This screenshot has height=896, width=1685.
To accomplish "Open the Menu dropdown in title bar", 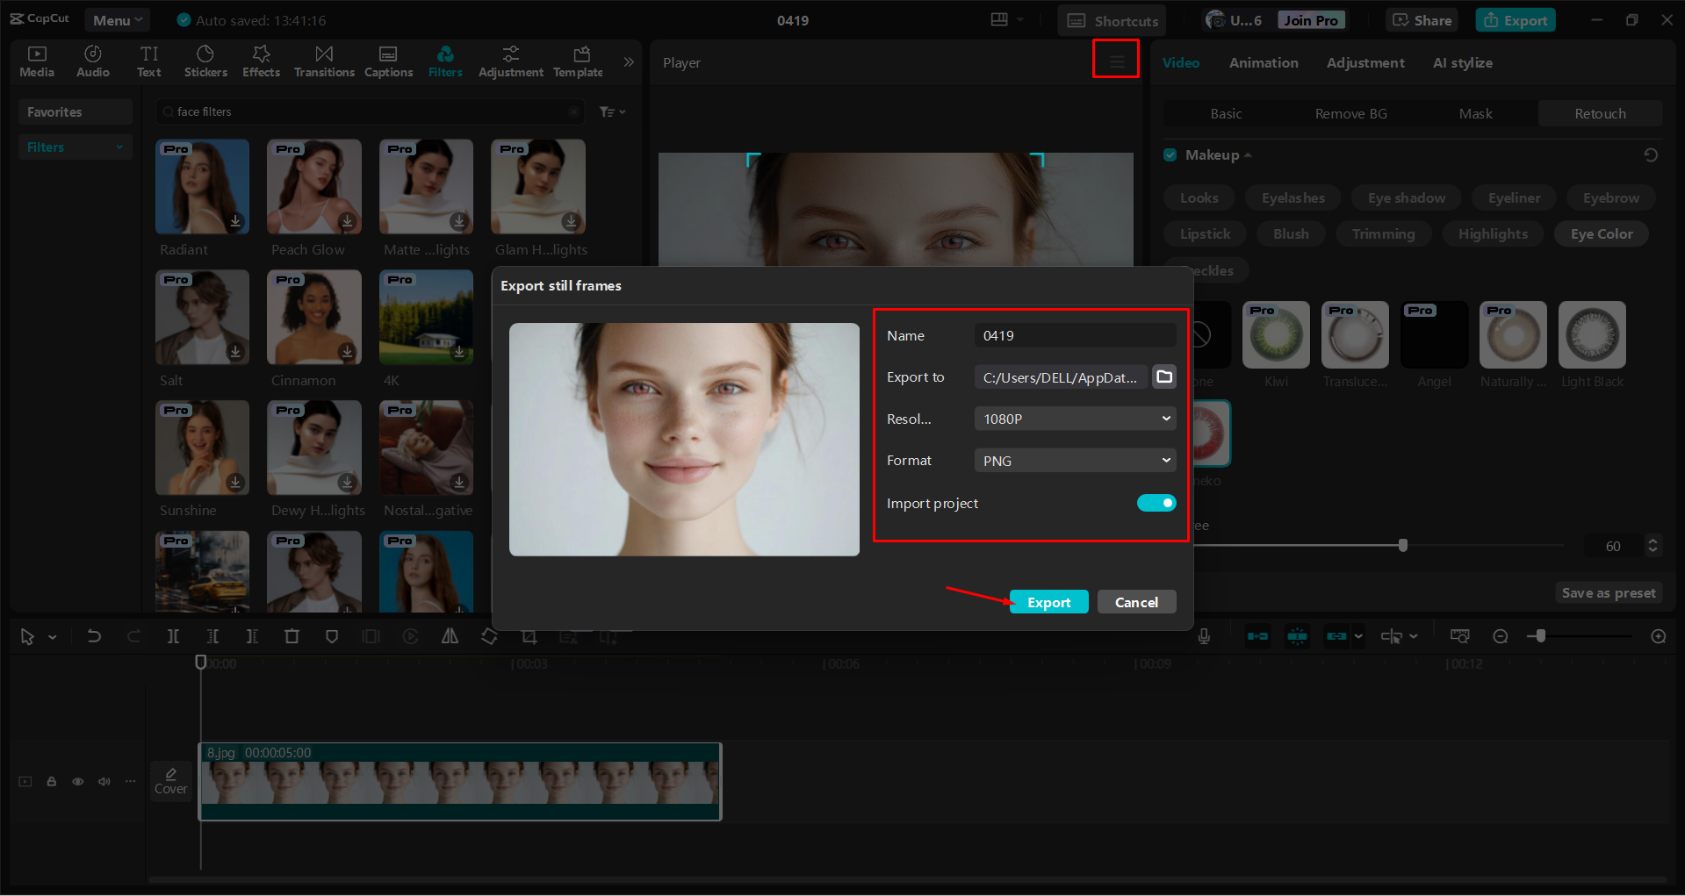I will 117,20.
